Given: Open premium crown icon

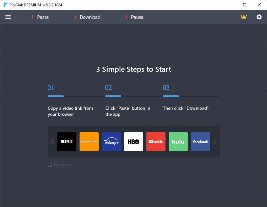Looking at the screenshot, I should point(243,17).
